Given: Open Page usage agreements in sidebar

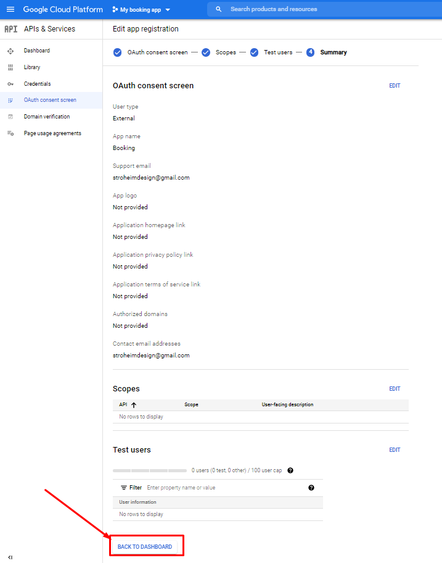Looking at the screenshot, I should [x=52, y=133].
